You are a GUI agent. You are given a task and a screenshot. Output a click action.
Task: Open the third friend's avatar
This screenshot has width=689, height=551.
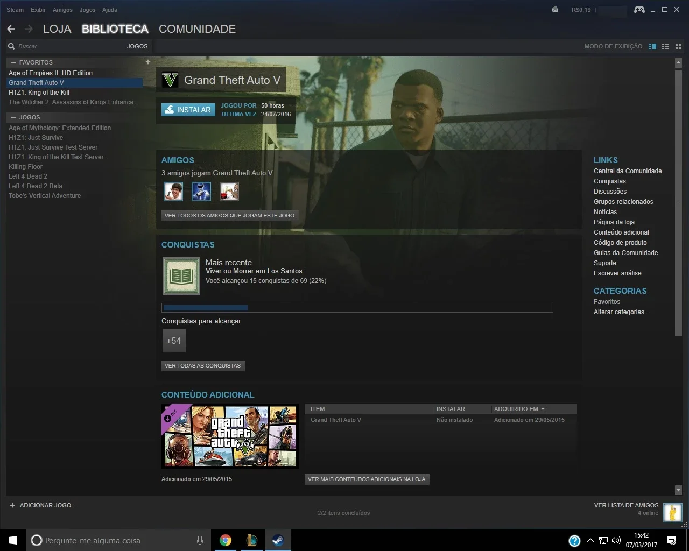point(229,191)
